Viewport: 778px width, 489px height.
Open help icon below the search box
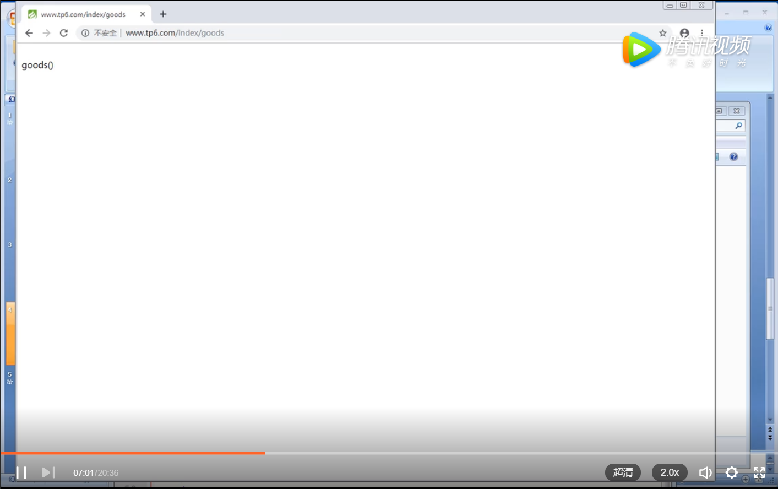point(733,157)
